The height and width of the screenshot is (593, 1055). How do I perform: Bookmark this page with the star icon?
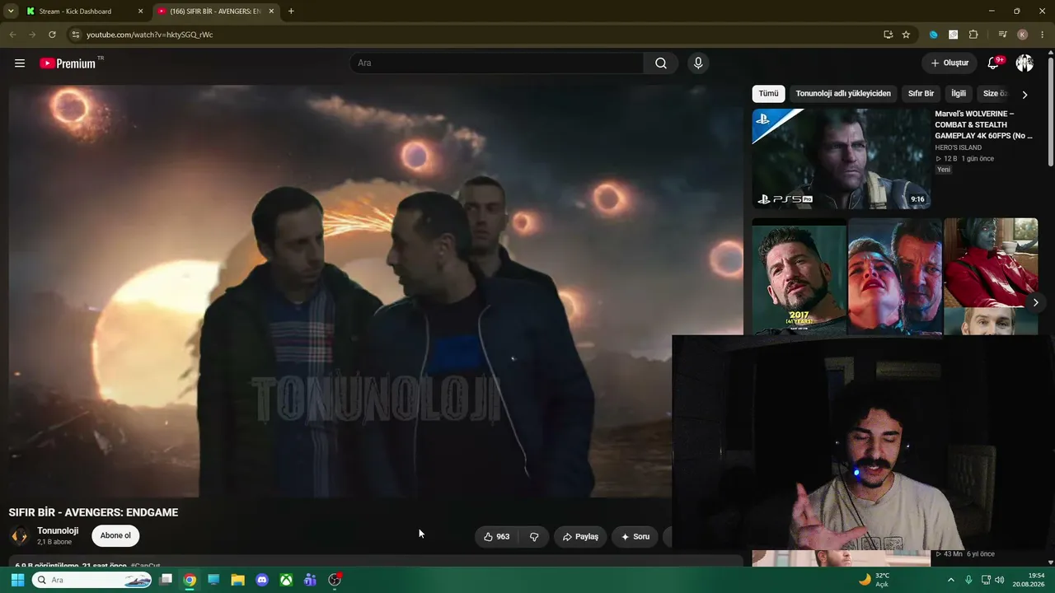pyautogui.click(x=906, y=35)
